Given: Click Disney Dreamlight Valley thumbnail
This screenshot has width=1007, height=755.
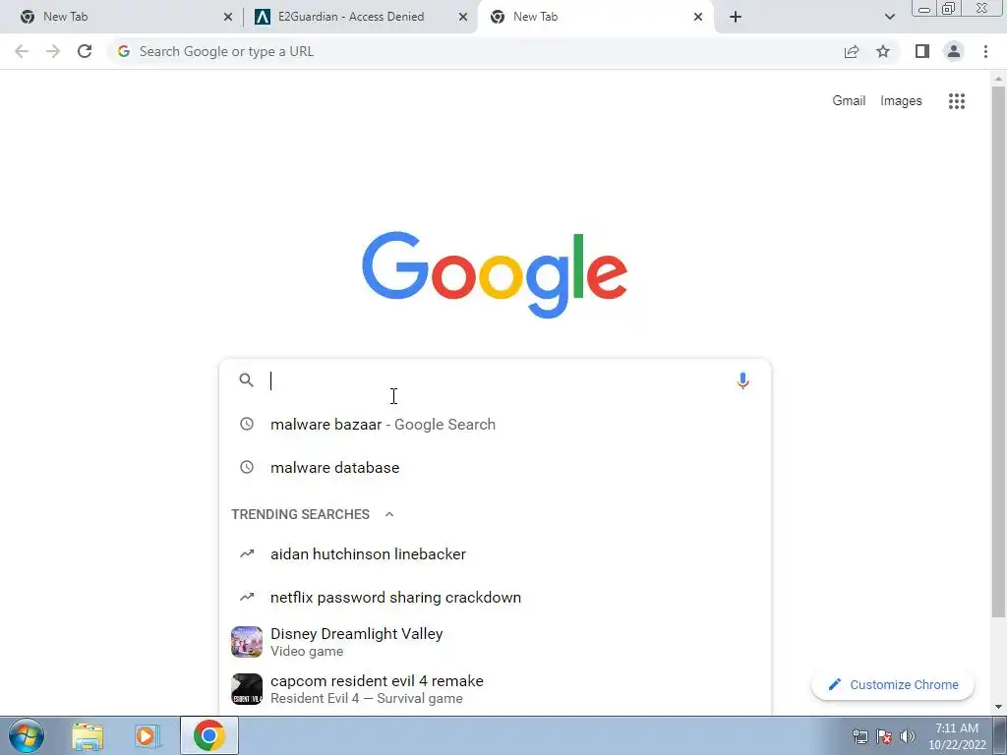Looking at the screenshot, I should pyautogui.click(x=247, y=642).
